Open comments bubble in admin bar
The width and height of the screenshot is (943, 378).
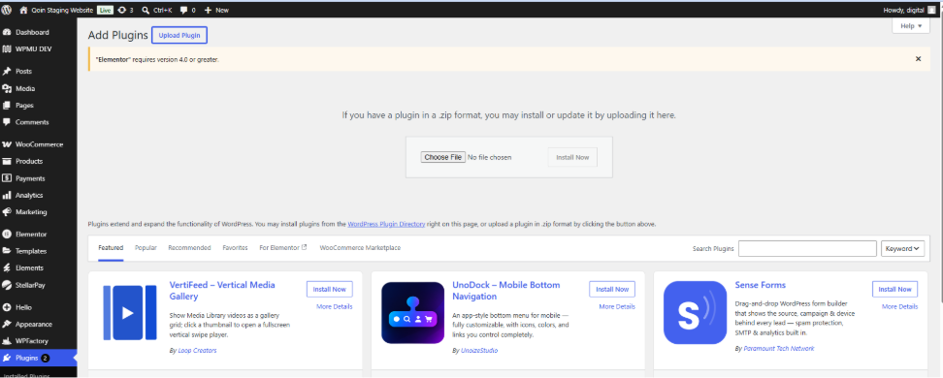click(183, 10)
